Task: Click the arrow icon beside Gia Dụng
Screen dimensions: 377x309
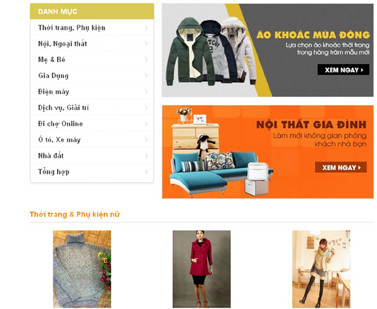Action: pos(146,76)
